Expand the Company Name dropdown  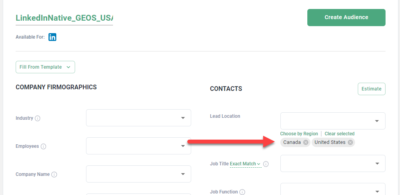pyautogui.click(x=138, y=174)
